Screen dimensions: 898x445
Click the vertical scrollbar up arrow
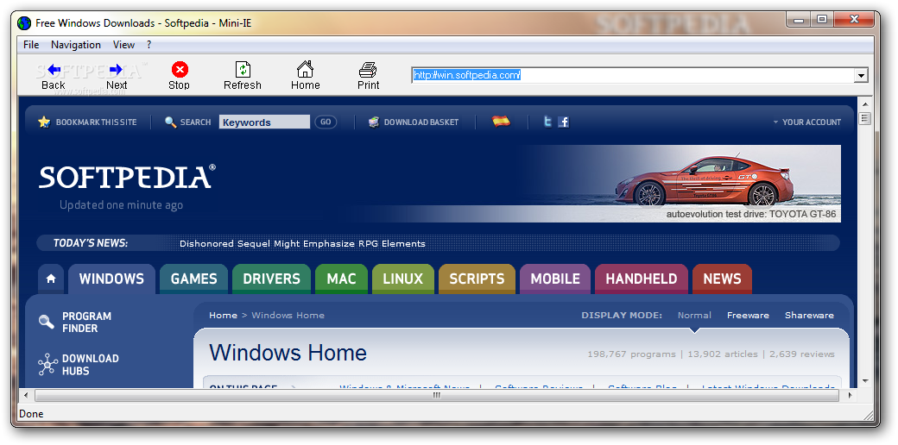(x=865, y=104)
